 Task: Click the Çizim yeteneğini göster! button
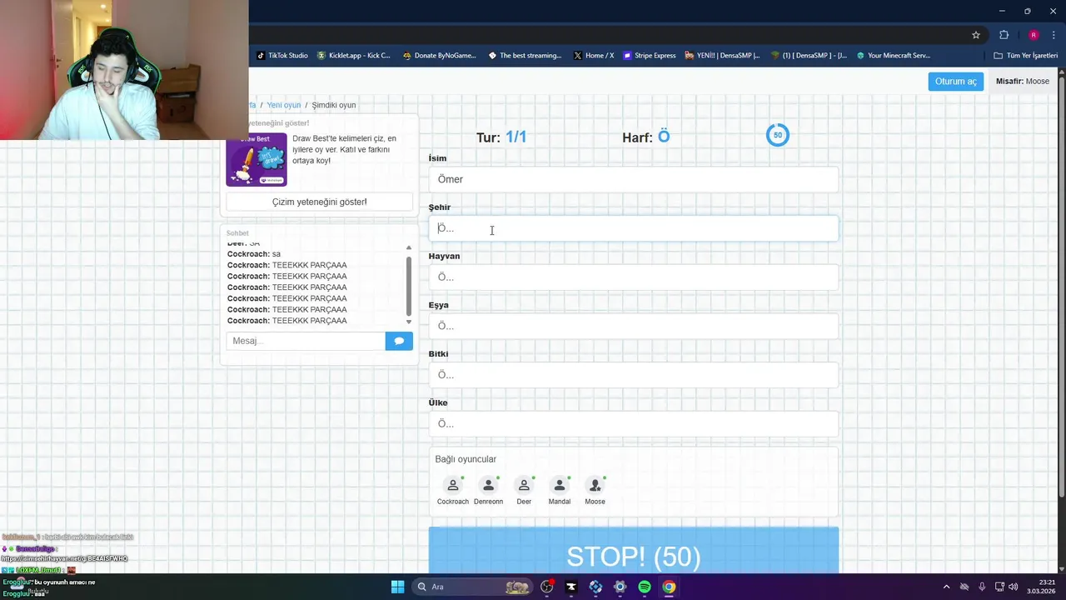(319, 202)
